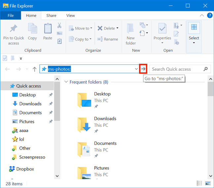Click the Up one level arrow
The image size is (214, 188).
point(35,69)
